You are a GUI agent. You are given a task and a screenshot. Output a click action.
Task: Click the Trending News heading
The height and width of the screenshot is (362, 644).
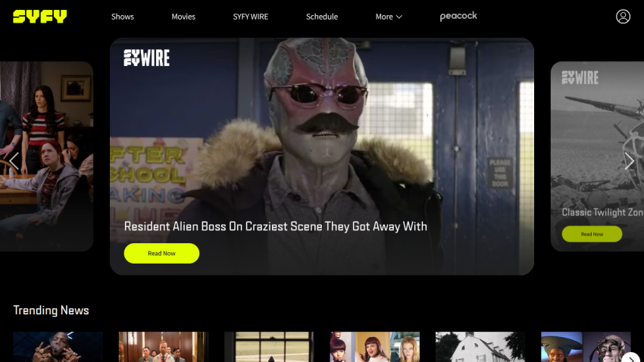[51, 311]
